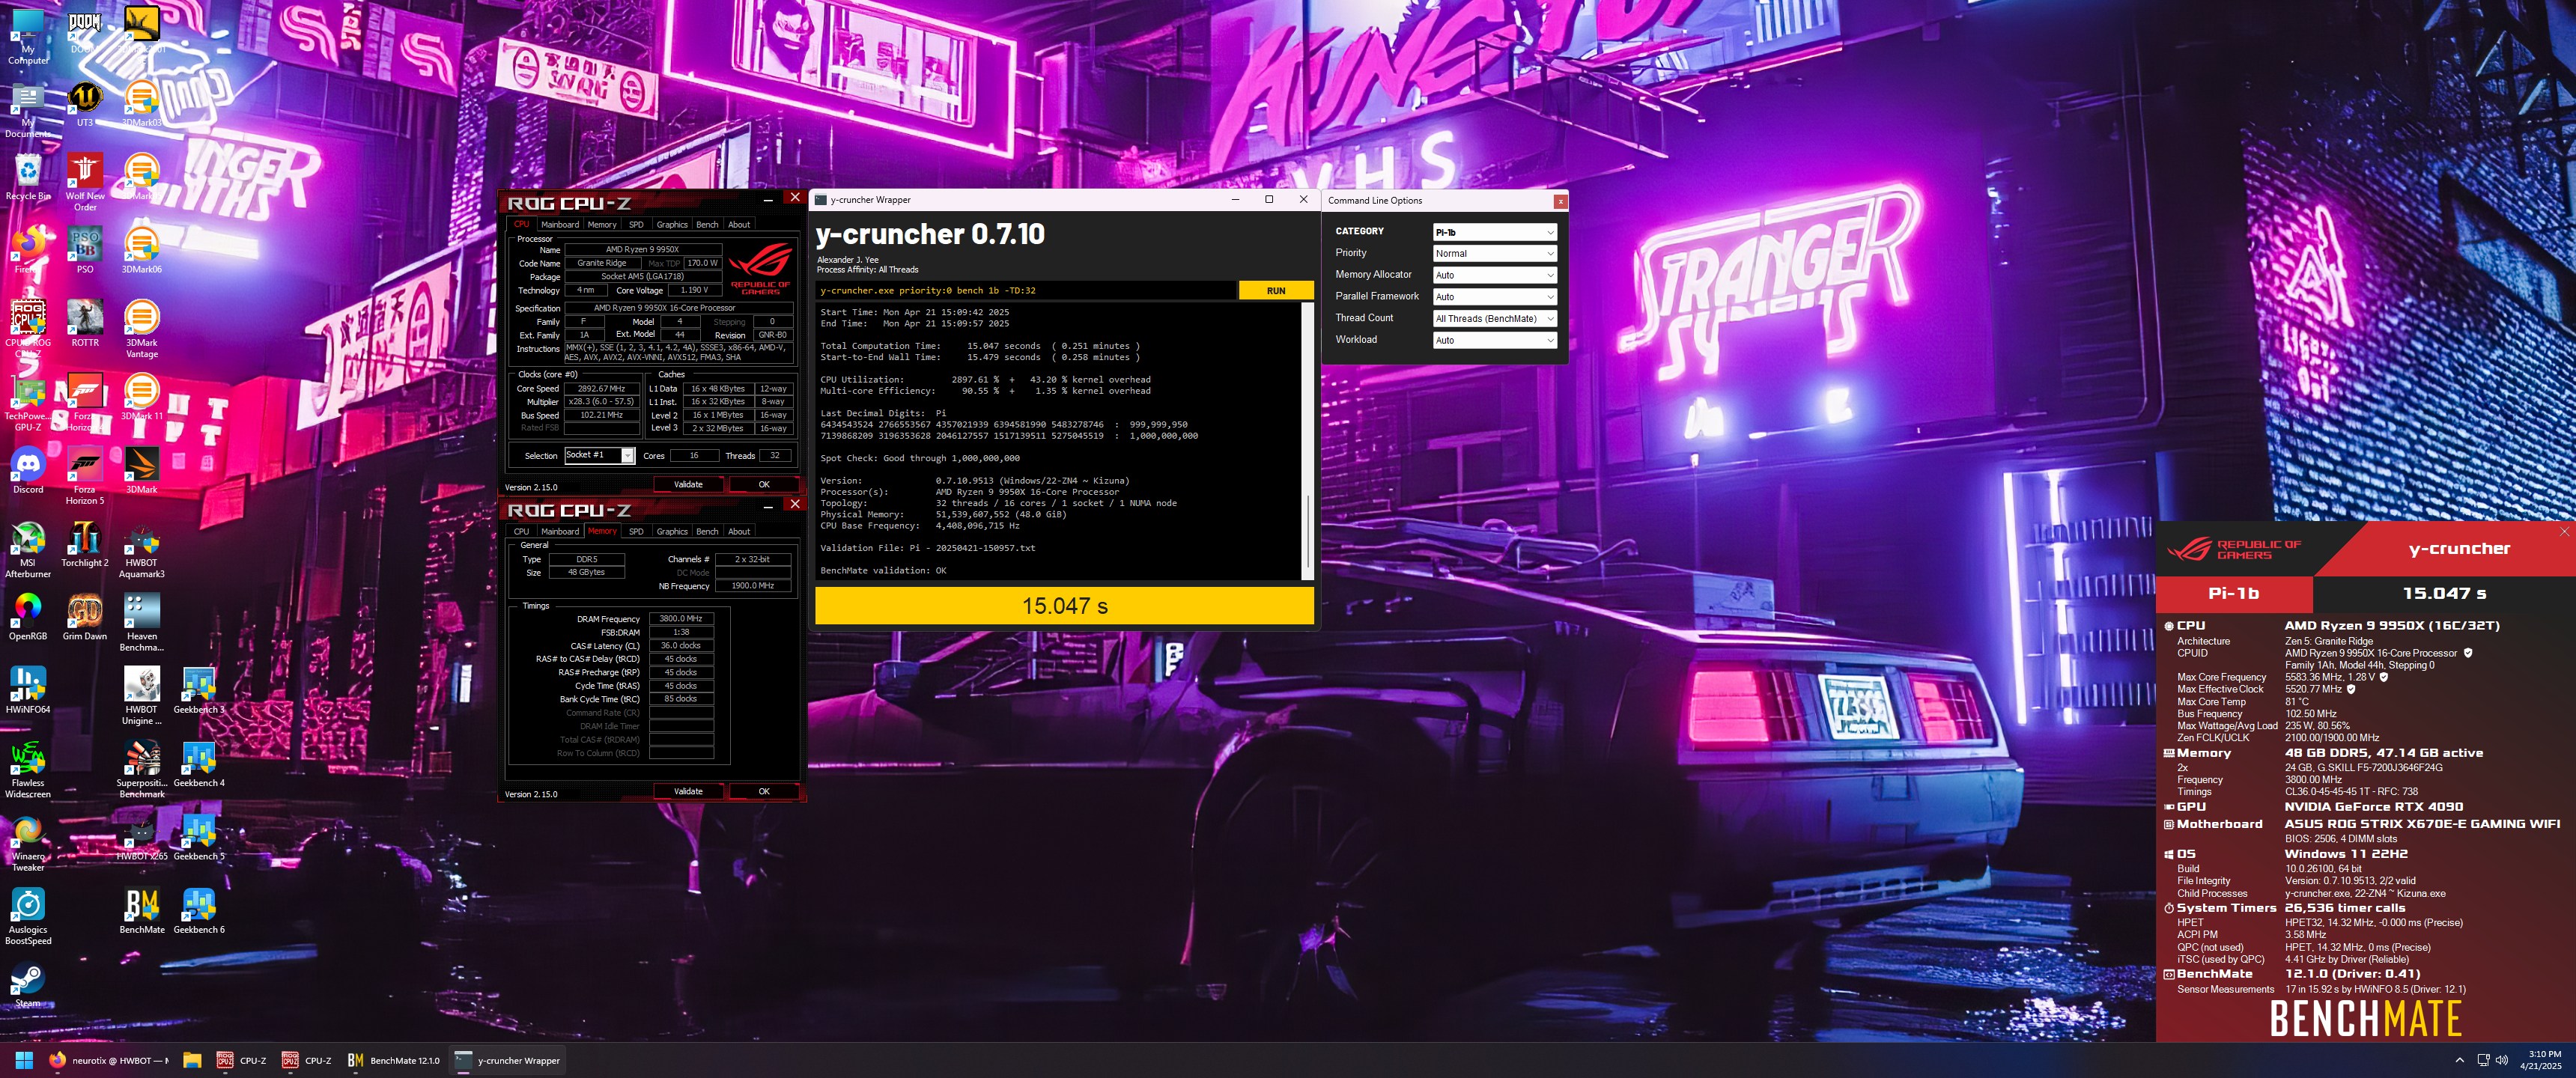
Task: Select the Geekbench 6 desktop icon
Action: click(199, 910)
